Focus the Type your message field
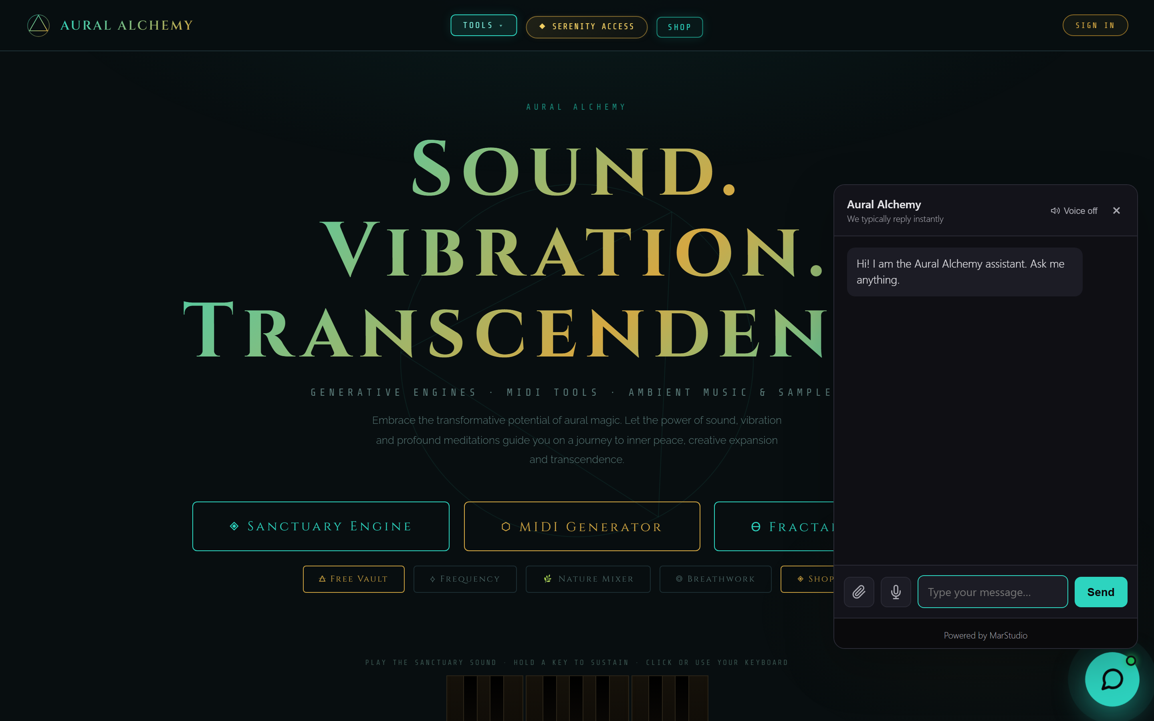This screenshot has width=1154, height=721. (993, 592)
